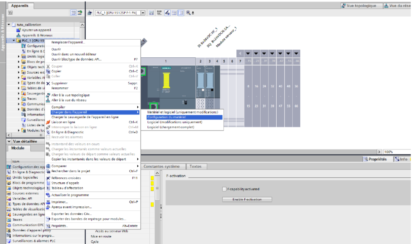This screenshot has height=244, width=412.
Task: Expand the Blocs de programme tree node
Action: (19, 62)
